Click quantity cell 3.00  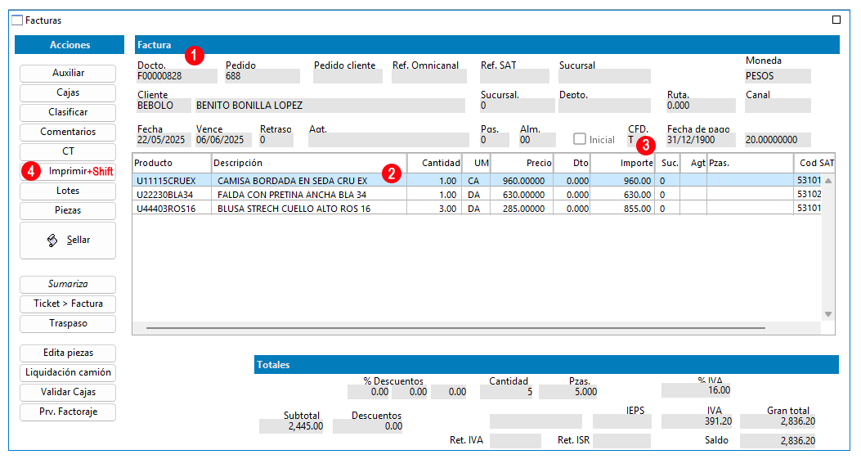[x=434, y=209]
